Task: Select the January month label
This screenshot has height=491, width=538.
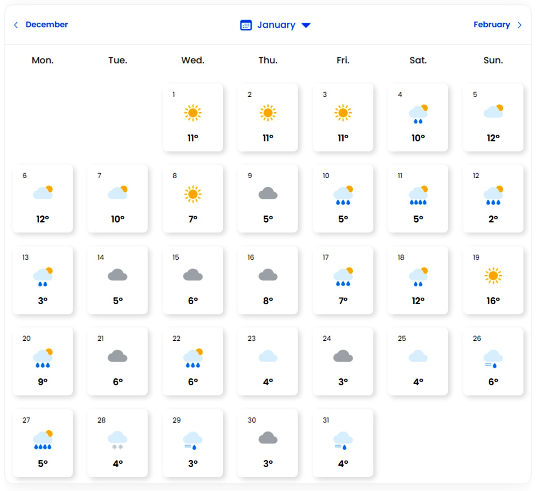Action: (x=276, y=25)
